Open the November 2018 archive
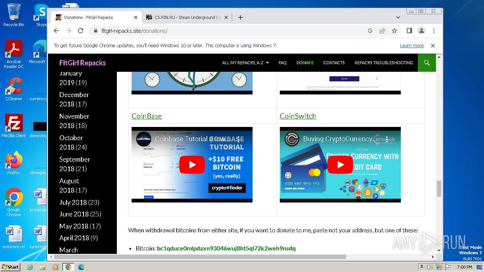 click(74, 121)
